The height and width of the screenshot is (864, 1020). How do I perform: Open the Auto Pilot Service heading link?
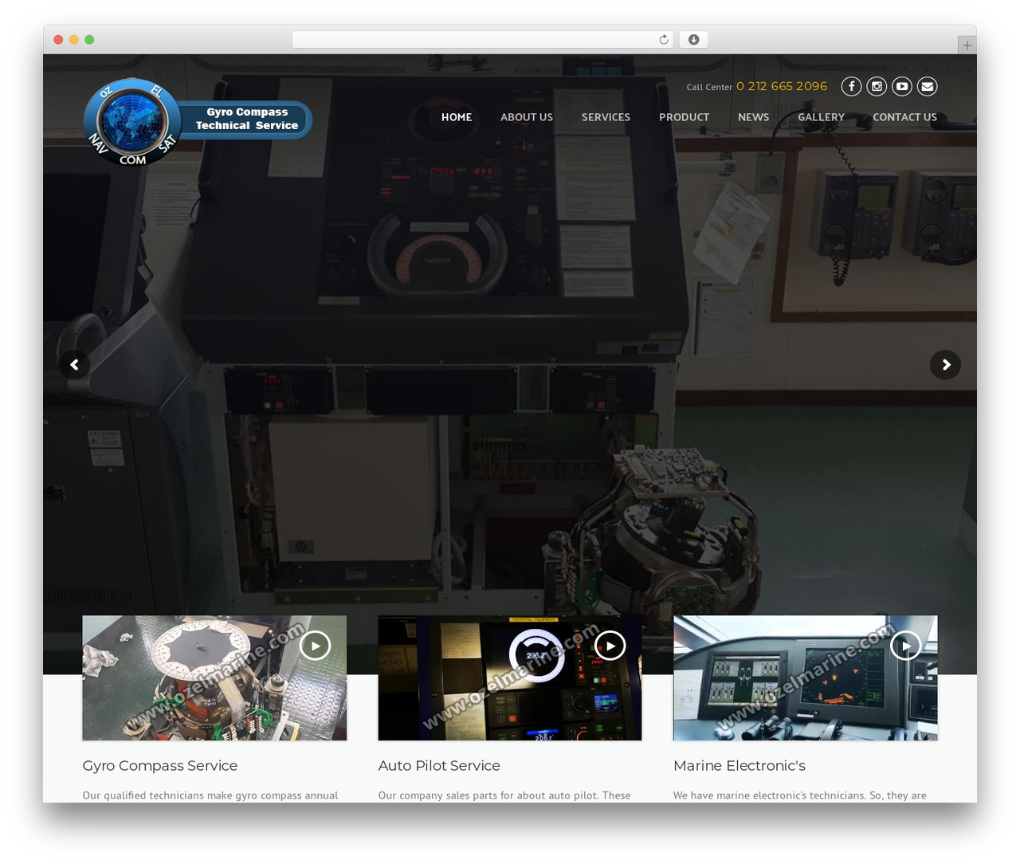tap(439, 766)
